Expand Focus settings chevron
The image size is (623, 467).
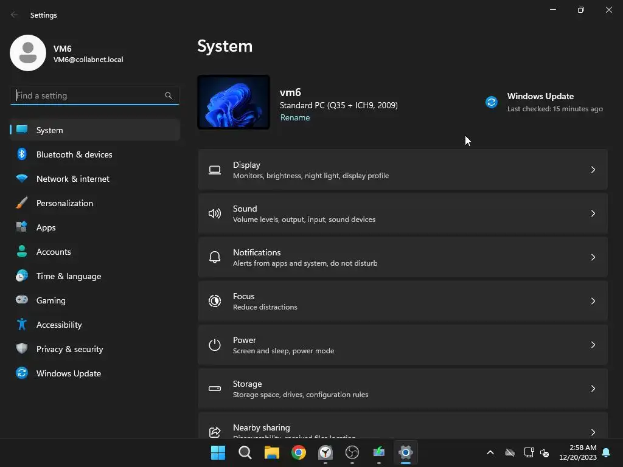coord(593,301)
